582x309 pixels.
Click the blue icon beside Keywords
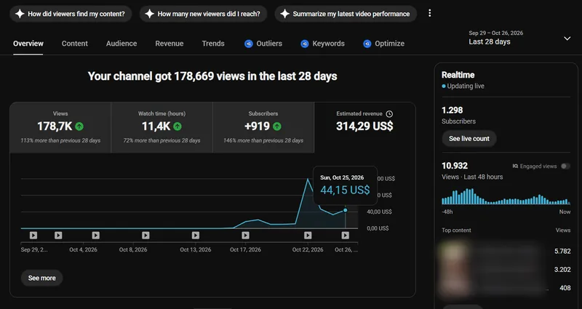305,44
